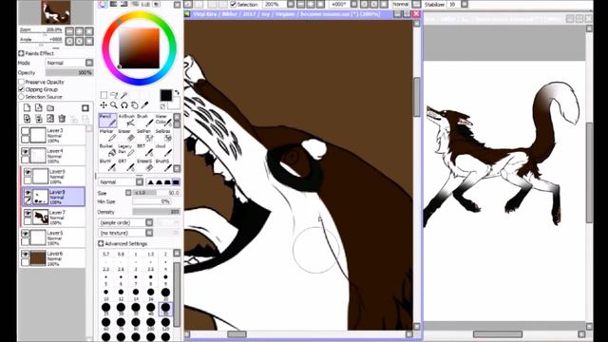This screenshot has width=608, height=342.
Task: Toggle the Selection checkbox in top toolbar
Action: click(x=234, y=4)
